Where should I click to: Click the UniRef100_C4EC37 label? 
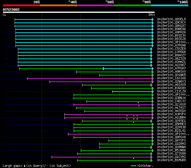coord(171,101)
